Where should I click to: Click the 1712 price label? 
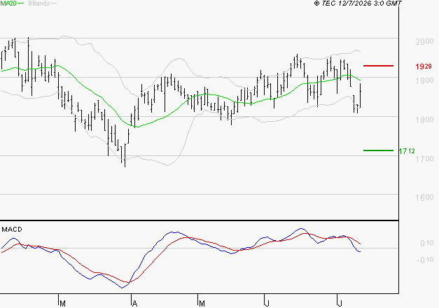pos(407,151)
